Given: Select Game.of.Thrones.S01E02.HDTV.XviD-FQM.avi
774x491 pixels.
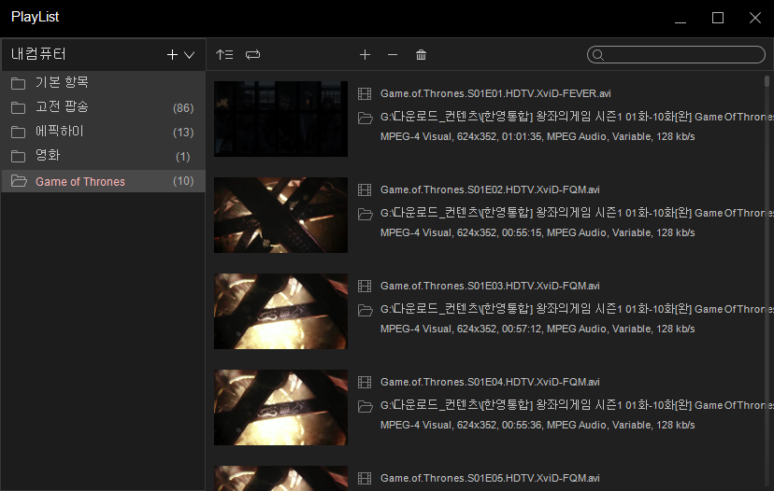Looking at the screenshot, I should [490, 189].
